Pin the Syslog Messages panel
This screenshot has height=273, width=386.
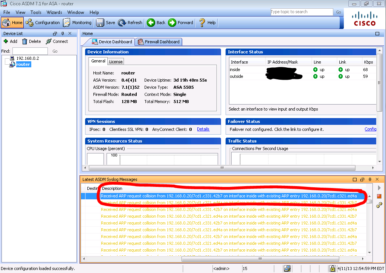click(370, 180)
